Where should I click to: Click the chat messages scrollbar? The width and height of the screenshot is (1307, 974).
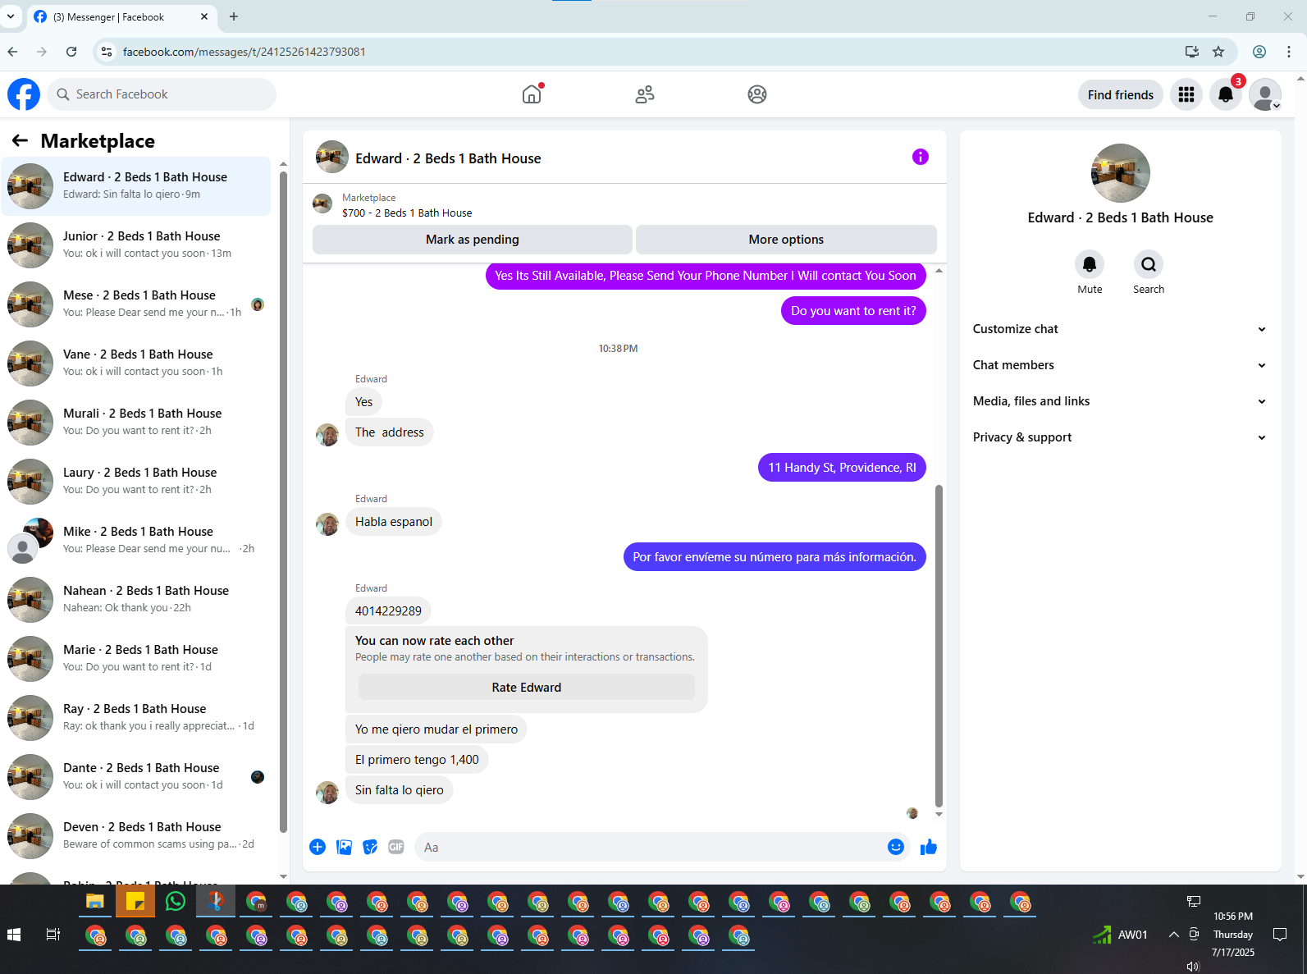pos(939,646)
